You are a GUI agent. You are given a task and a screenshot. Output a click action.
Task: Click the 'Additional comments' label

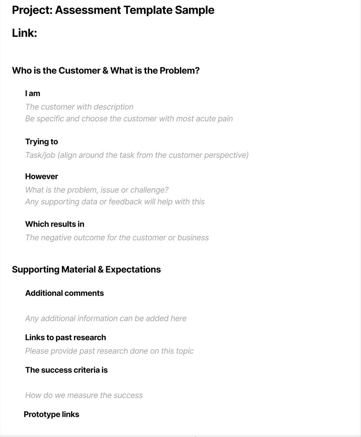pos(64,293)
